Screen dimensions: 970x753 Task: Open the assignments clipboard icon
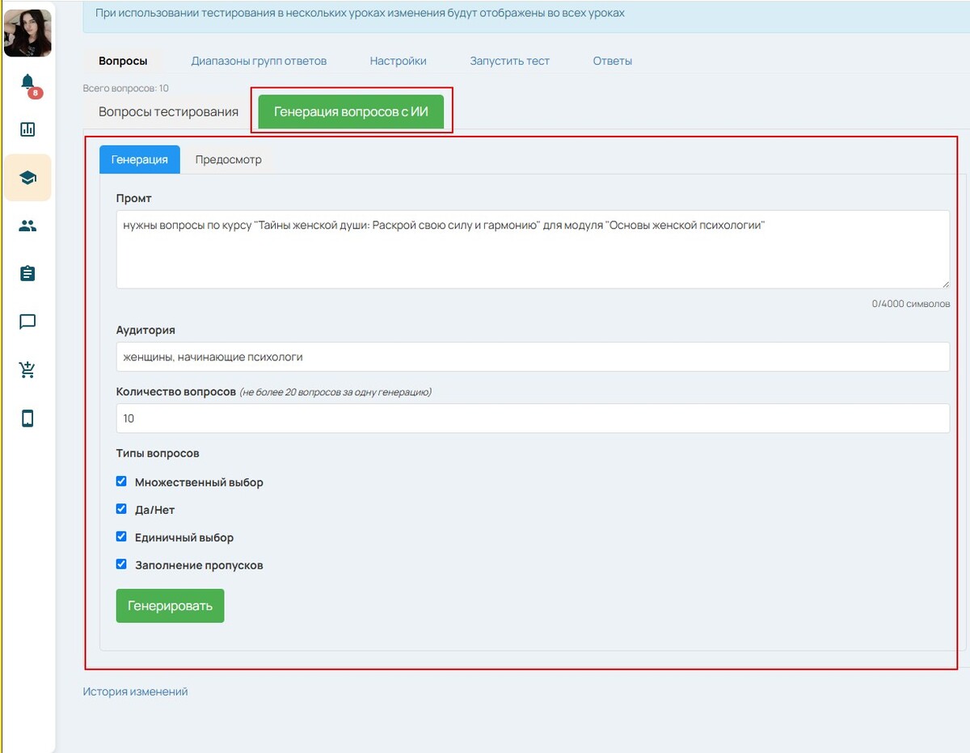point(27,274)
